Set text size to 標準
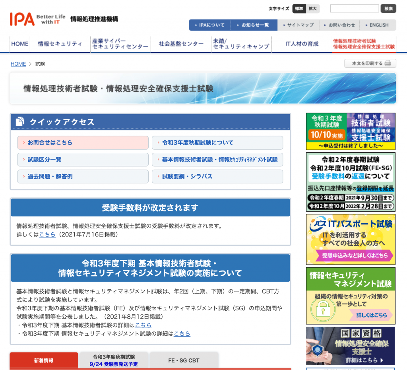 299,9
